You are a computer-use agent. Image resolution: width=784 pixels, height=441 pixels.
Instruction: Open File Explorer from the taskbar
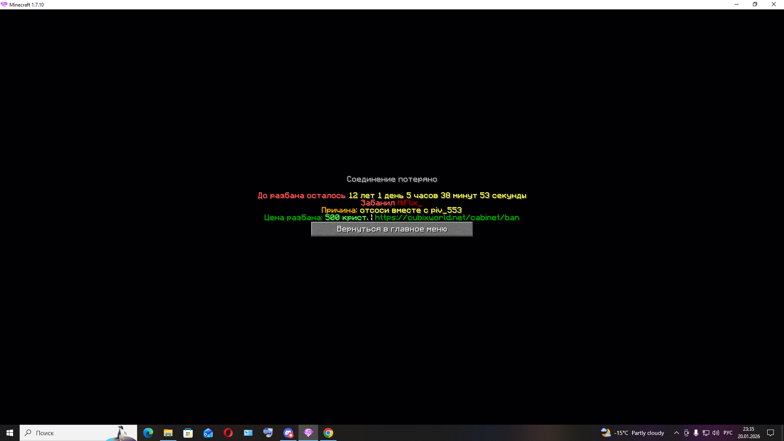(168, 433)
